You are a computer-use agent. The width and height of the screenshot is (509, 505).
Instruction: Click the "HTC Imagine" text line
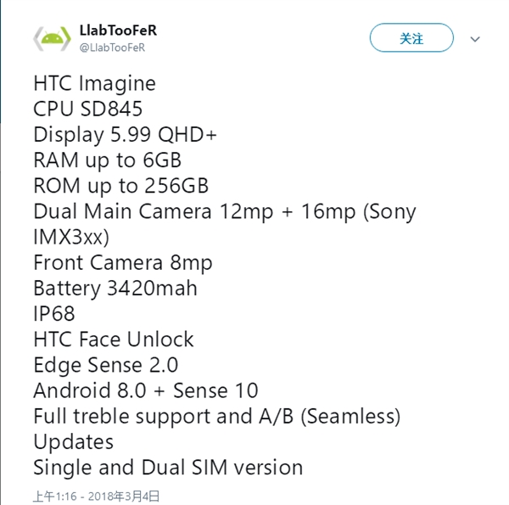94,83
